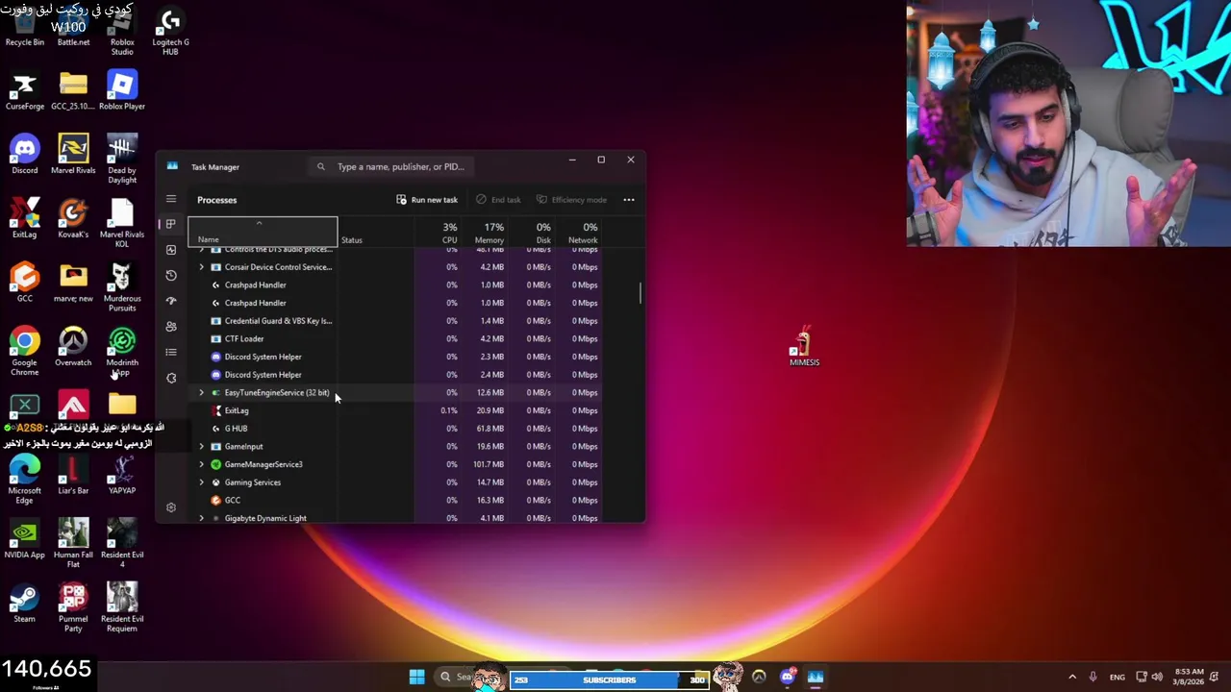The image size is (1231, 692).
Task: Select the G HUB process row
Action: pyautogui.click(x=394, y=429)
